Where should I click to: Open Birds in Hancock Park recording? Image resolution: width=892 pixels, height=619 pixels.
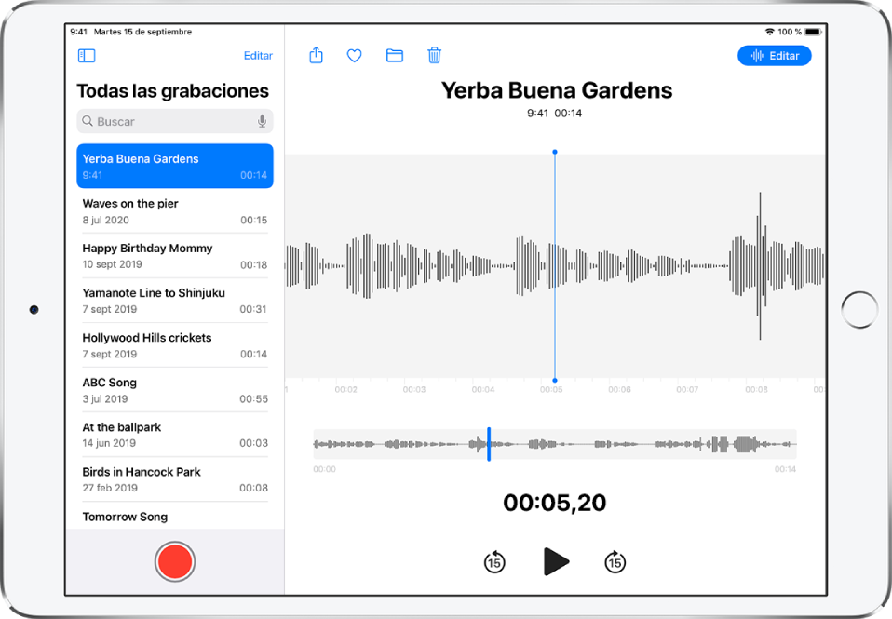175,479
